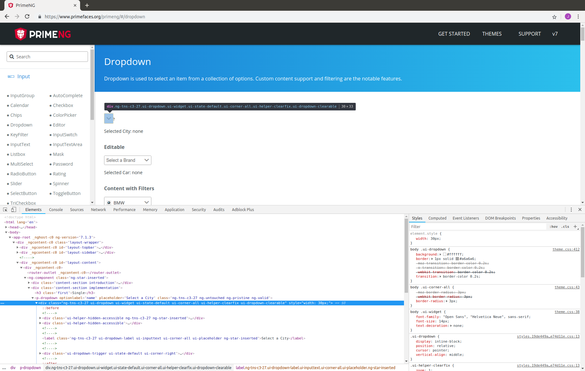Open the GET STARTED menu item

454,34
